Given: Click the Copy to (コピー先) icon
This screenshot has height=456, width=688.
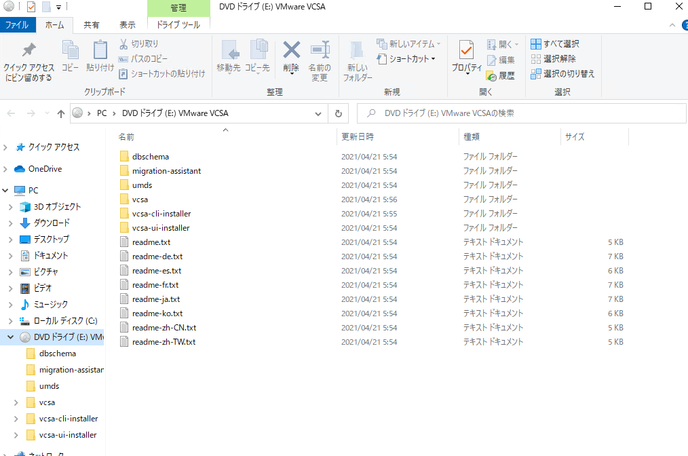Looking at the screenshot, I should point(259,49).
